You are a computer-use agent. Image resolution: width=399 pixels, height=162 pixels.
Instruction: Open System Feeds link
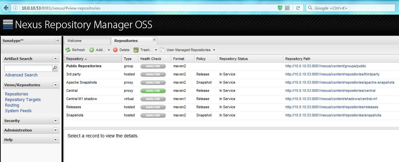click(18, 111)
